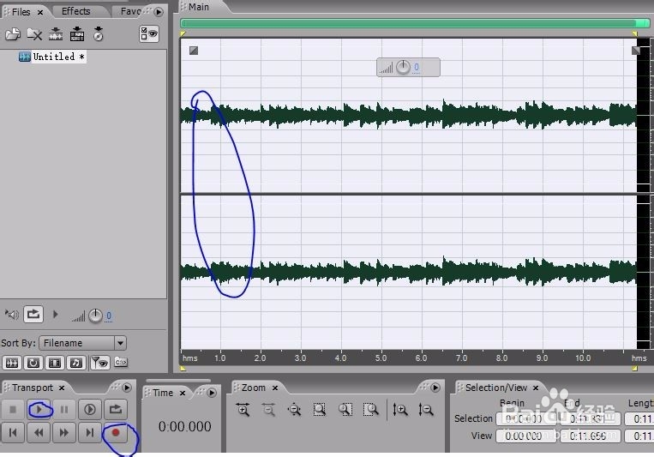Click the fade-in handle on waveform
The height and width of the screenshot is (457, 654).
194,51
